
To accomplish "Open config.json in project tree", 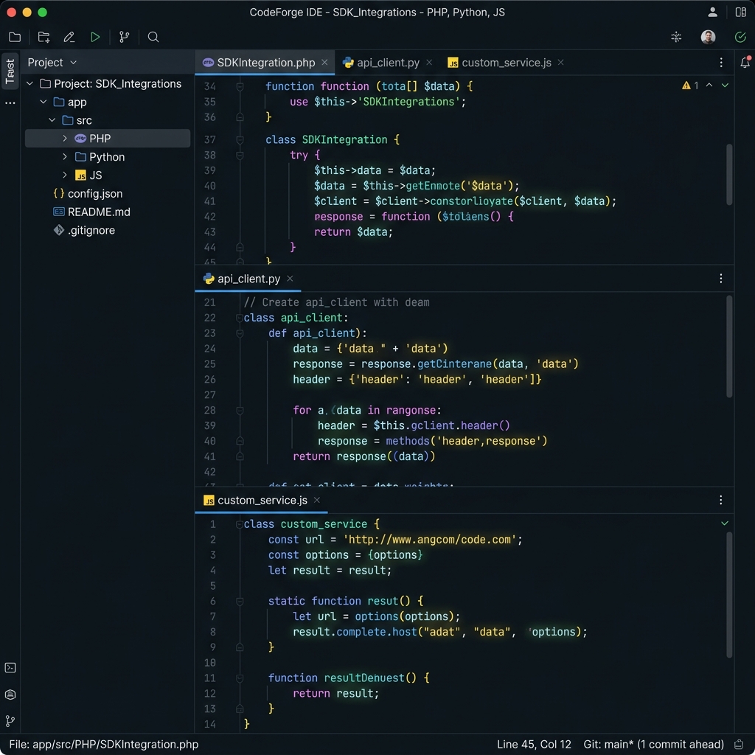I will pos(88,194).
